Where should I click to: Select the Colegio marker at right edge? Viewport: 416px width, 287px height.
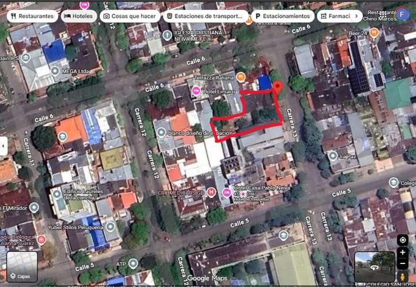pyautogui.click(x=394, y=183)
